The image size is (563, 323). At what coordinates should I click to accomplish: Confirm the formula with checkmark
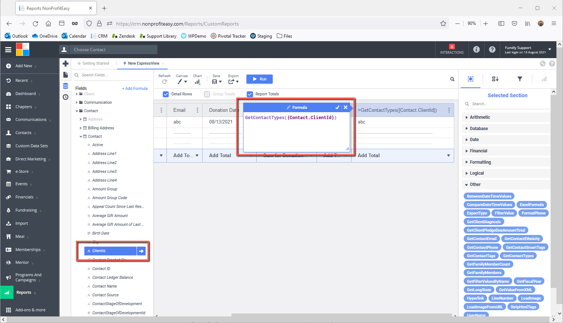337,107
